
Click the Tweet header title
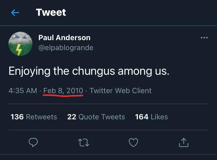51,13
